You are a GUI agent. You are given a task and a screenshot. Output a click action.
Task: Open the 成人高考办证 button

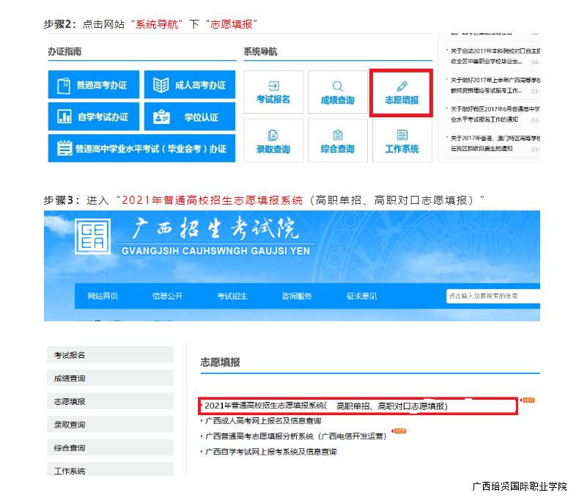click(189, 85)
